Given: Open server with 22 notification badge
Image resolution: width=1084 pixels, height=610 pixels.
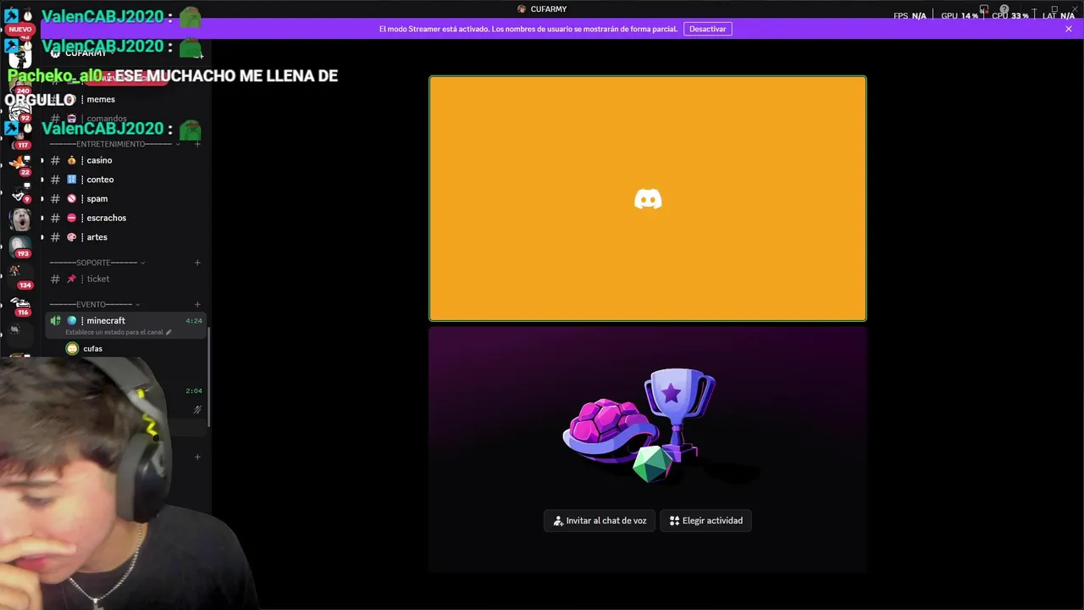Looking at the screenshot, I should click(x=20, y=164).
